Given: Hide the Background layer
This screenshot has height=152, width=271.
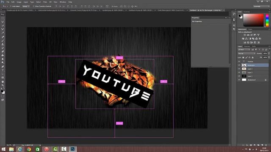Looking at the screenshot, I should [239, 80].
